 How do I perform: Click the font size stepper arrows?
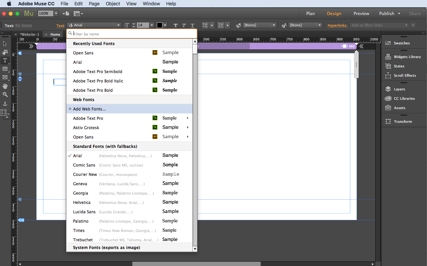tap(134, 25)
